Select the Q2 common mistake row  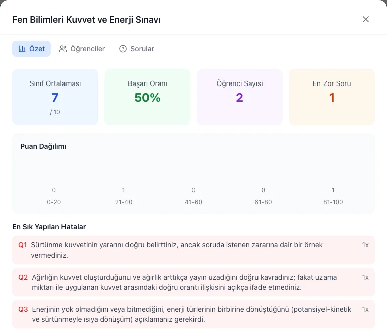pos(193,282)
